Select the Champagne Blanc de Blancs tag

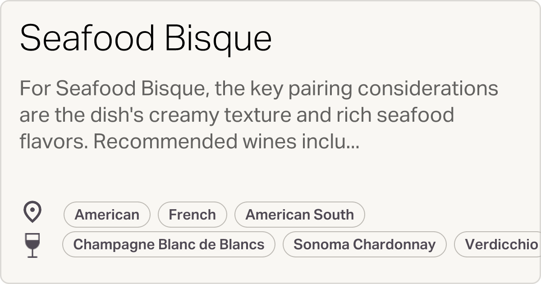[169, 244]
